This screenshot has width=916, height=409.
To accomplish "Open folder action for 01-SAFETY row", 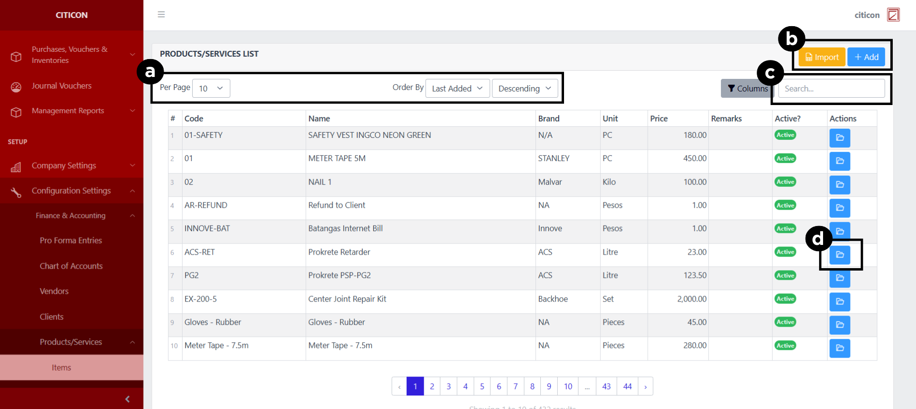I will pos(840,138).
